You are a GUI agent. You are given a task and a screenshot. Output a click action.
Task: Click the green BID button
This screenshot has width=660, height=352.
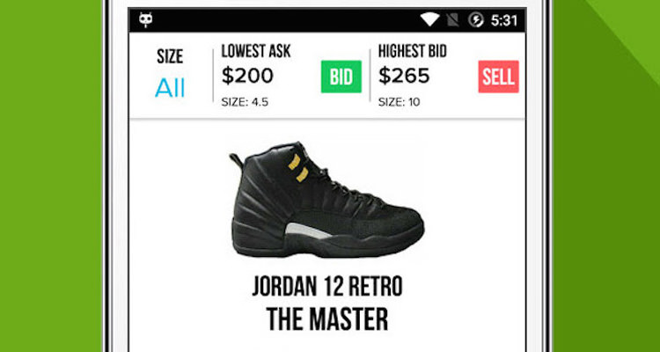tap(341, 77)
